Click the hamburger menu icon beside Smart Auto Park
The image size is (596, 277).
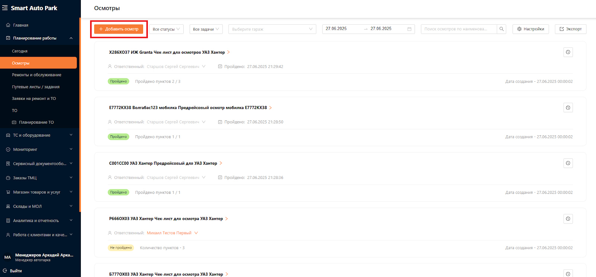pyautogui.click(x=5, y=8)
